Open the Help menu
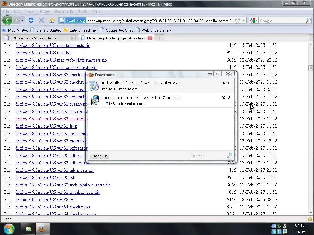 point(96,11)
